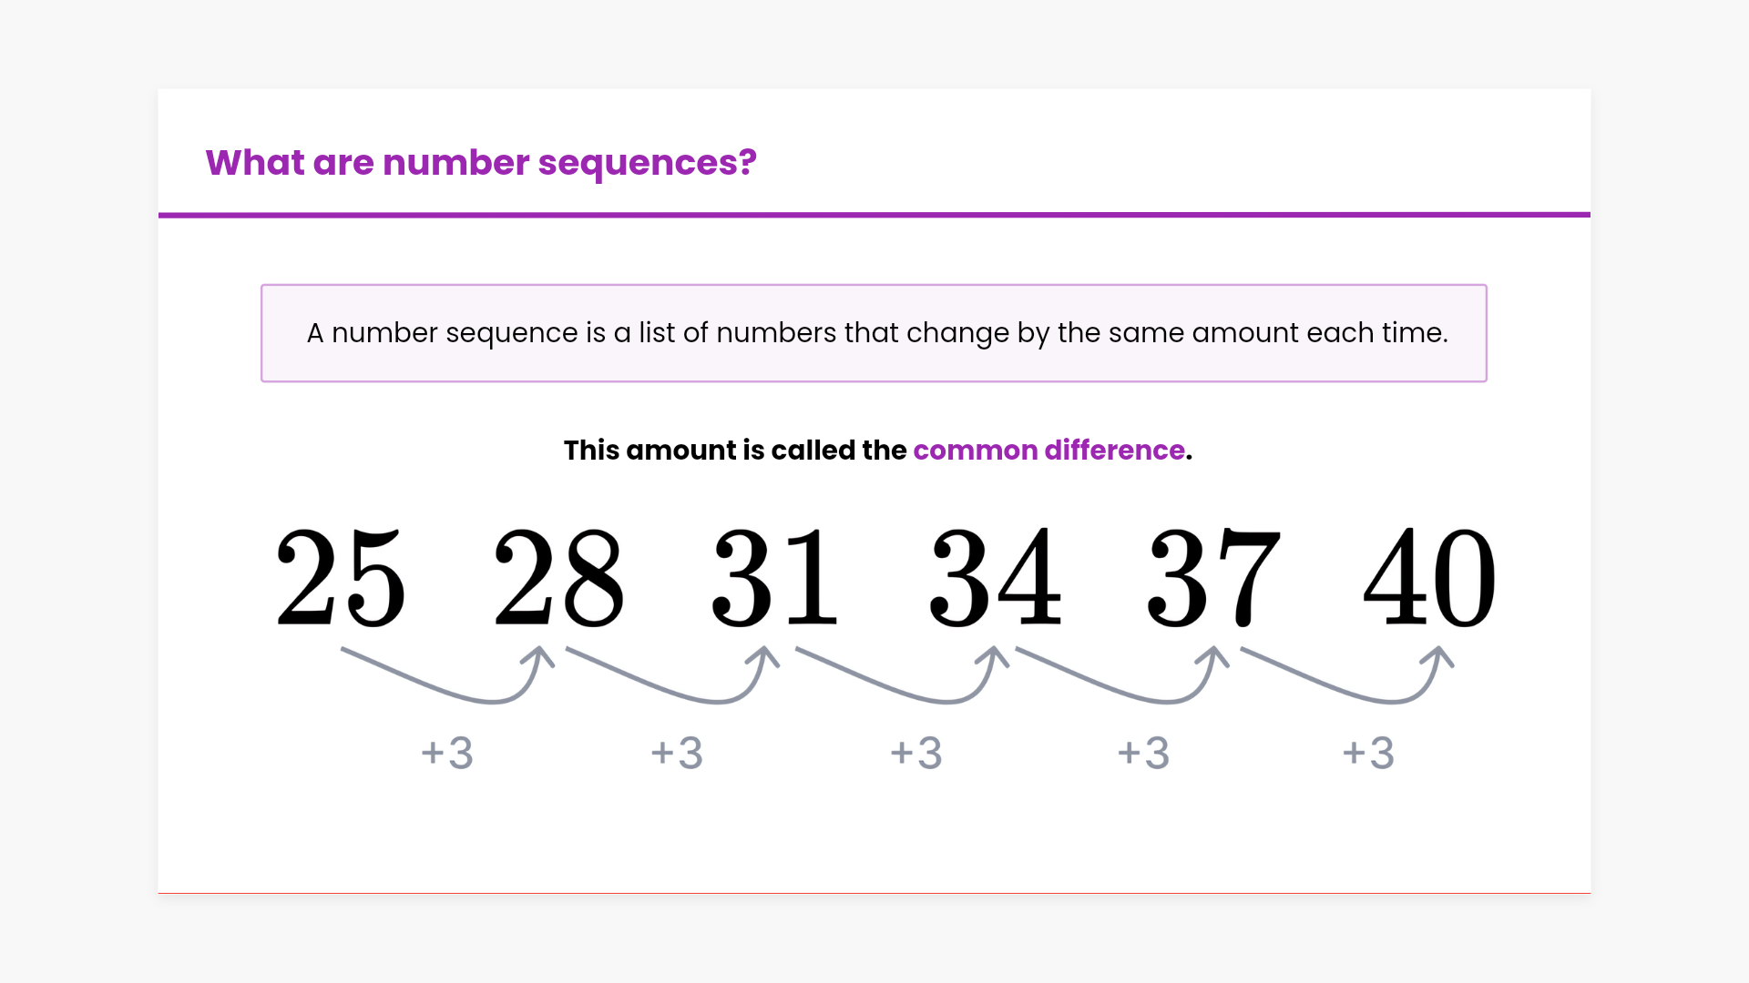Select the number 34 in the sequence
Image resolution: width=1749 pixels, height=983 pixels.
(x=995, y=578)
